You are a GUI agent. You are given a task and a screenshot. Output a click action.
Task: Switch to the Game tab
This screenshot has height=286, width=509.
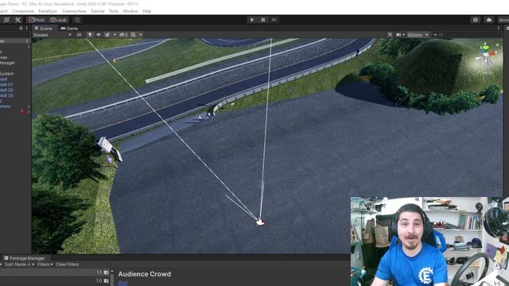click(x=69, y=29)
